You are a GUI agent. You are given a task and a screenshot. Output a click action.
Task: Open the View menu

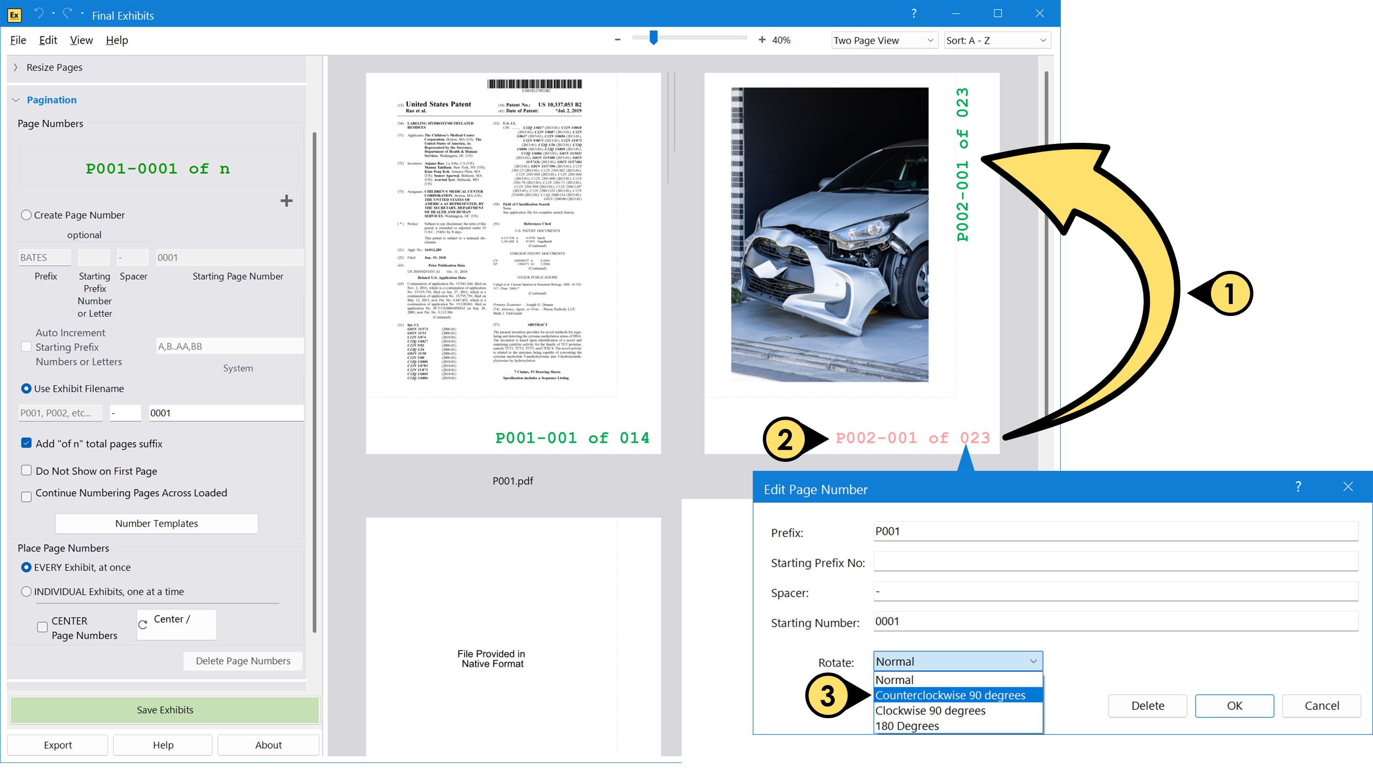click(81, 40)
